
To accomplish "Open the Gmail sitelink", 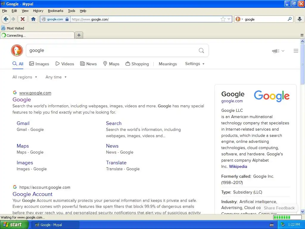I will [x=23, y=123].
